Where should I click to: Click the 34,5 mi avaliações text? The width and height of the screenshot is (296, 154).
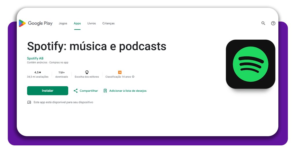[x=38, y=77]
